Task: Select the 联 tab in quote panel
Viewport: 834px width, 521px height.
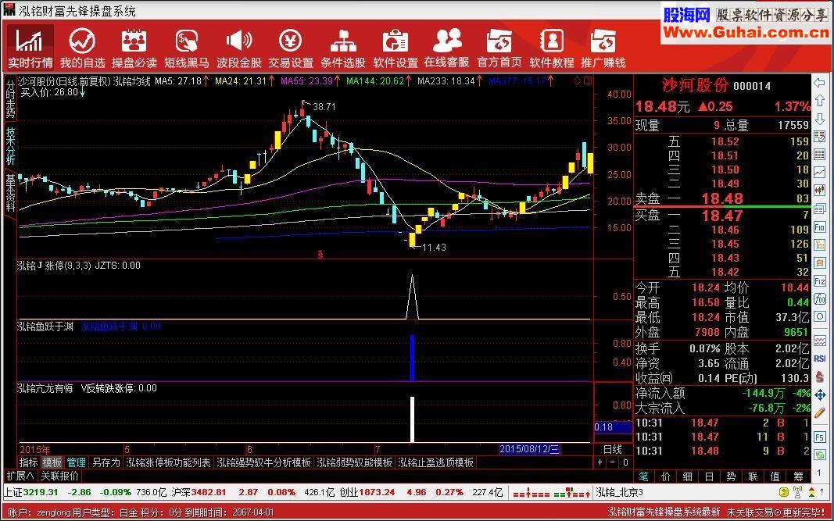Action: pos(753,476)
